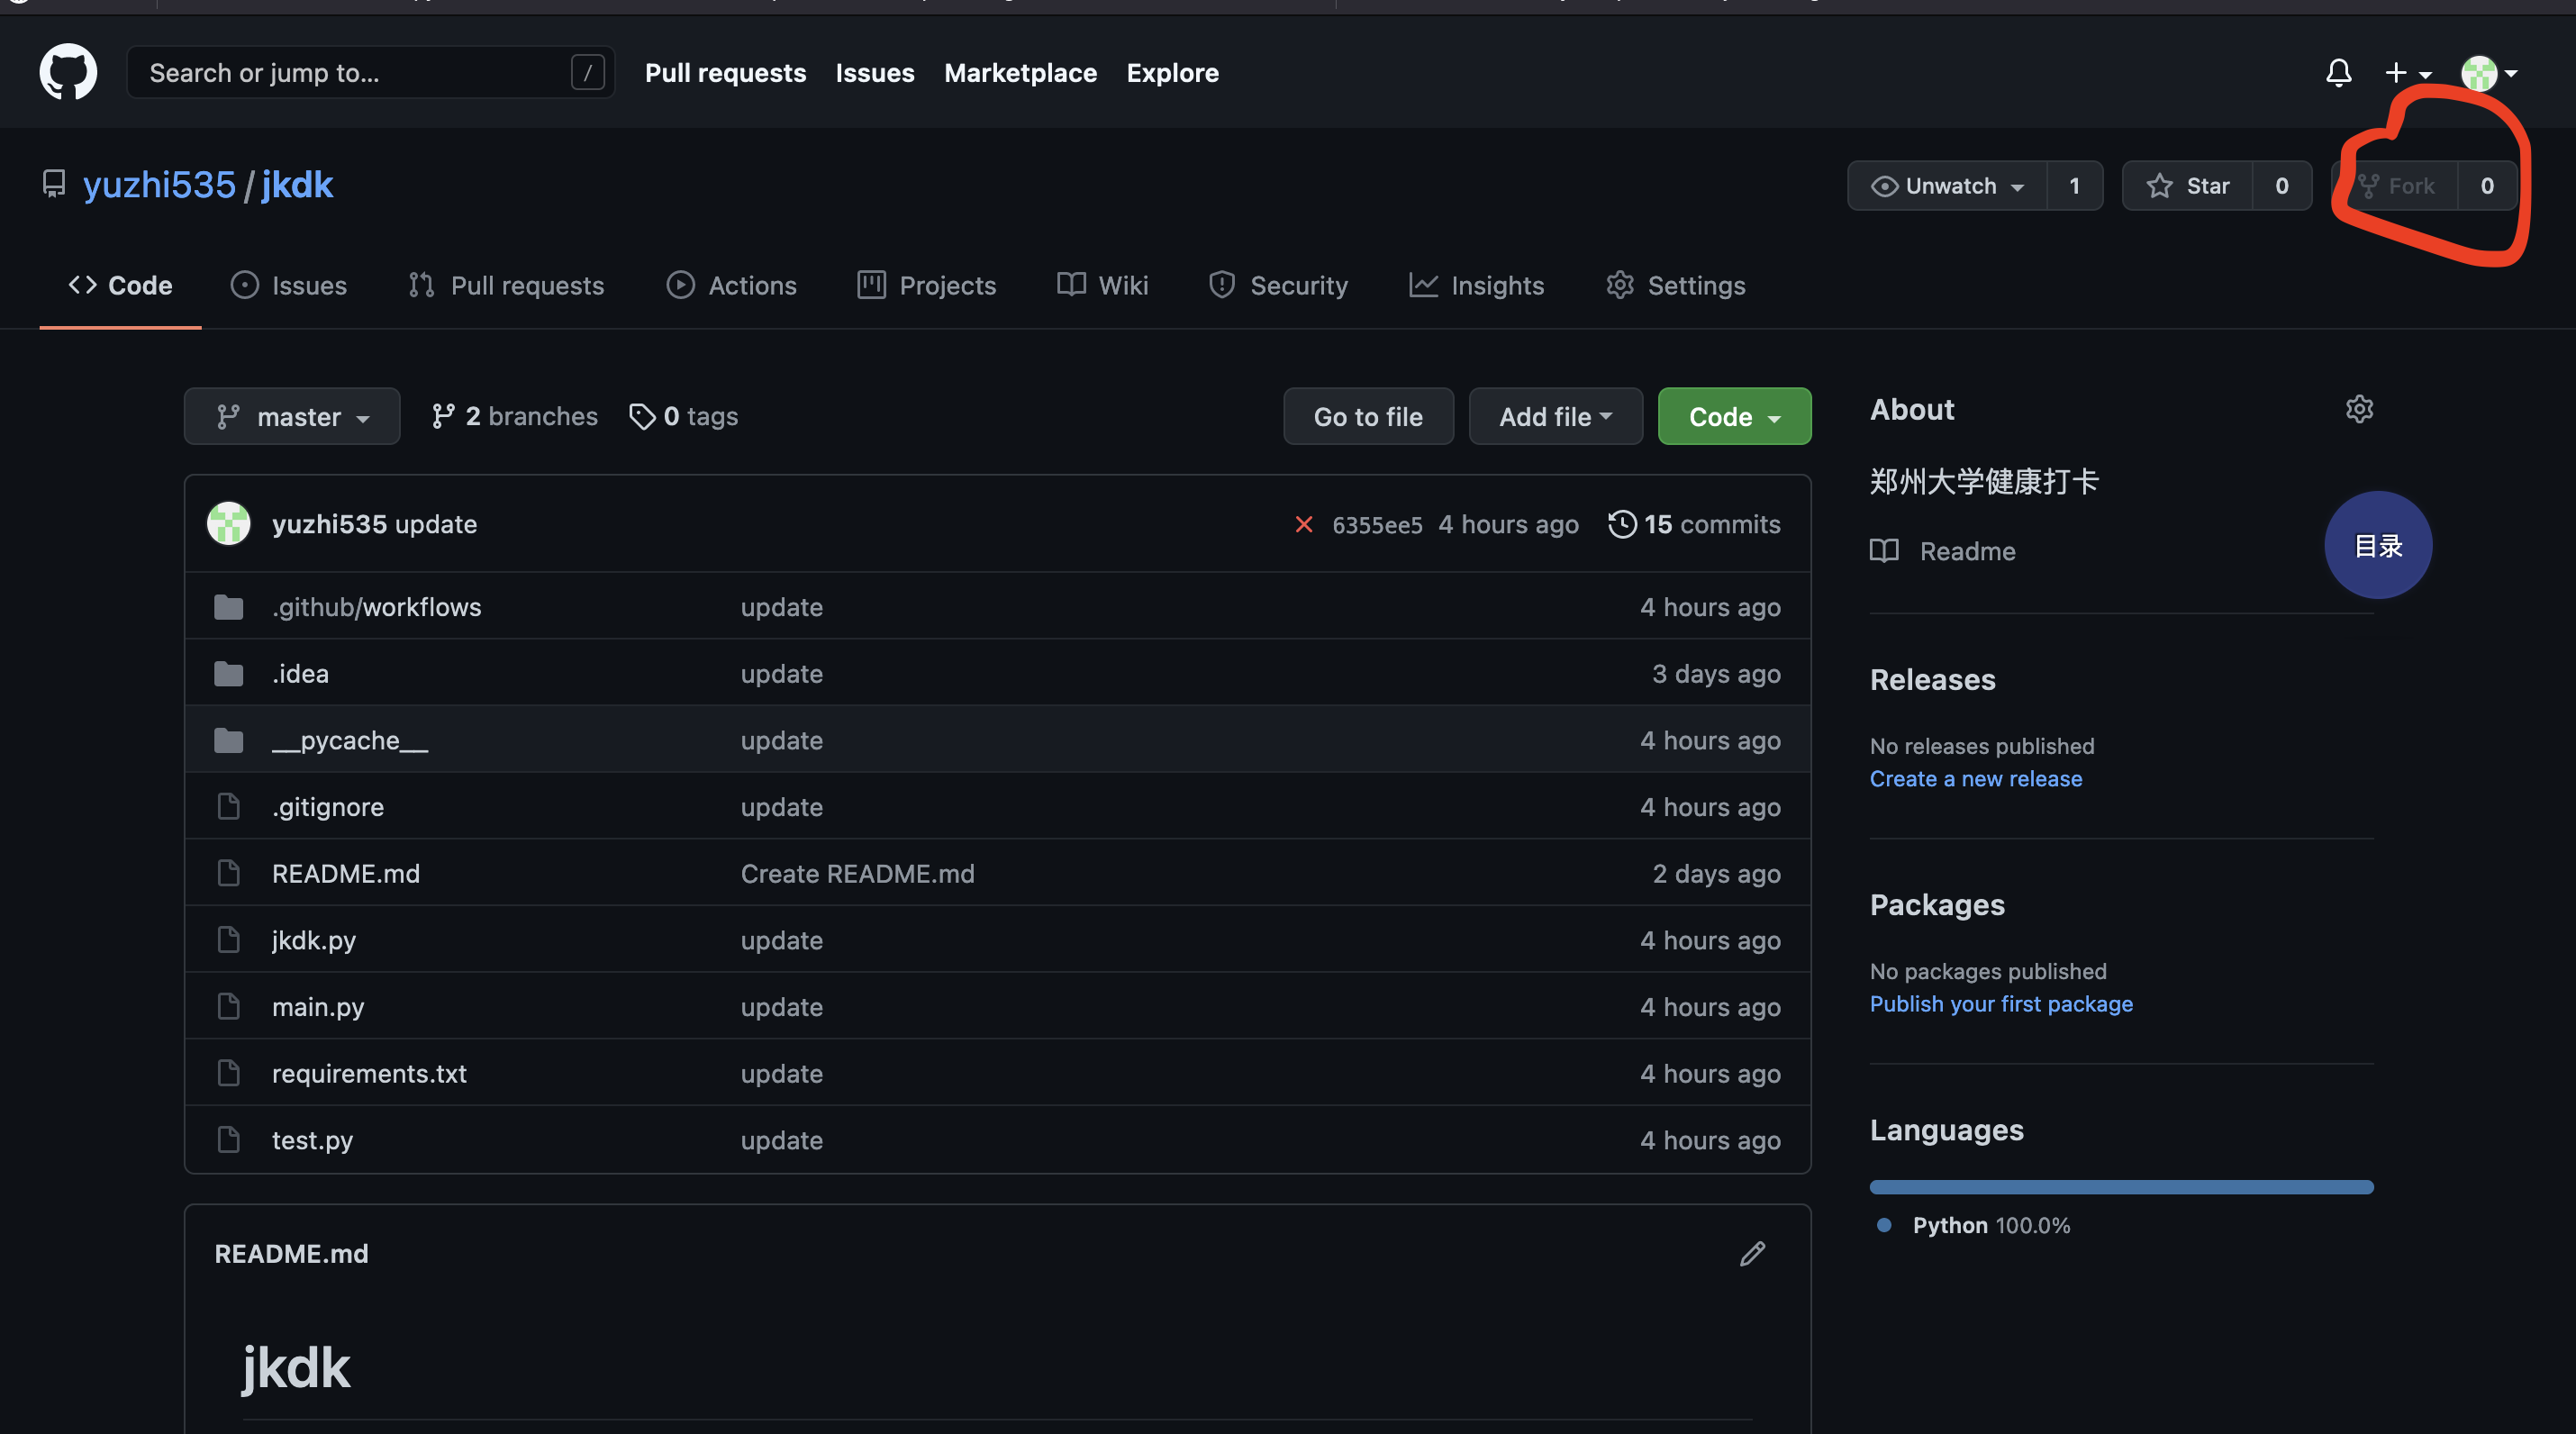Open the user avatar menu

click(x=2489, y=72)
